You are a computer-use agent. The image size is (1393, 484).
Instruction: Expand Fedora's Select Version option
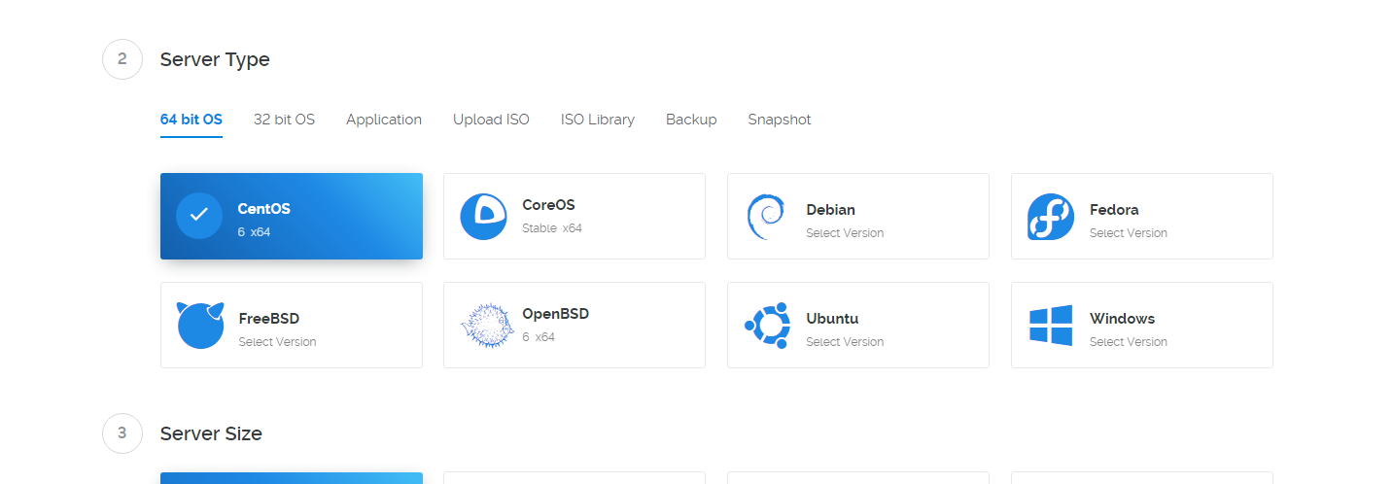(x=1129, y=233)
